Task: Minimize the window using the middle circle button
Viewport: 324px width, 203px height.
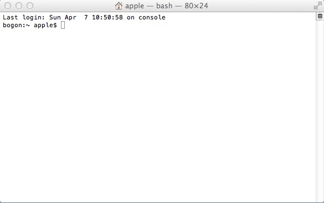Action: [19, 6]
